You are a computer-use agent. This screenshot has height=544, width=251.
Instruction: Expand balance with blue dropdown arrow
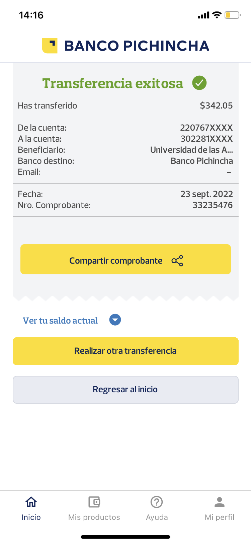click(x=115, y=320)
